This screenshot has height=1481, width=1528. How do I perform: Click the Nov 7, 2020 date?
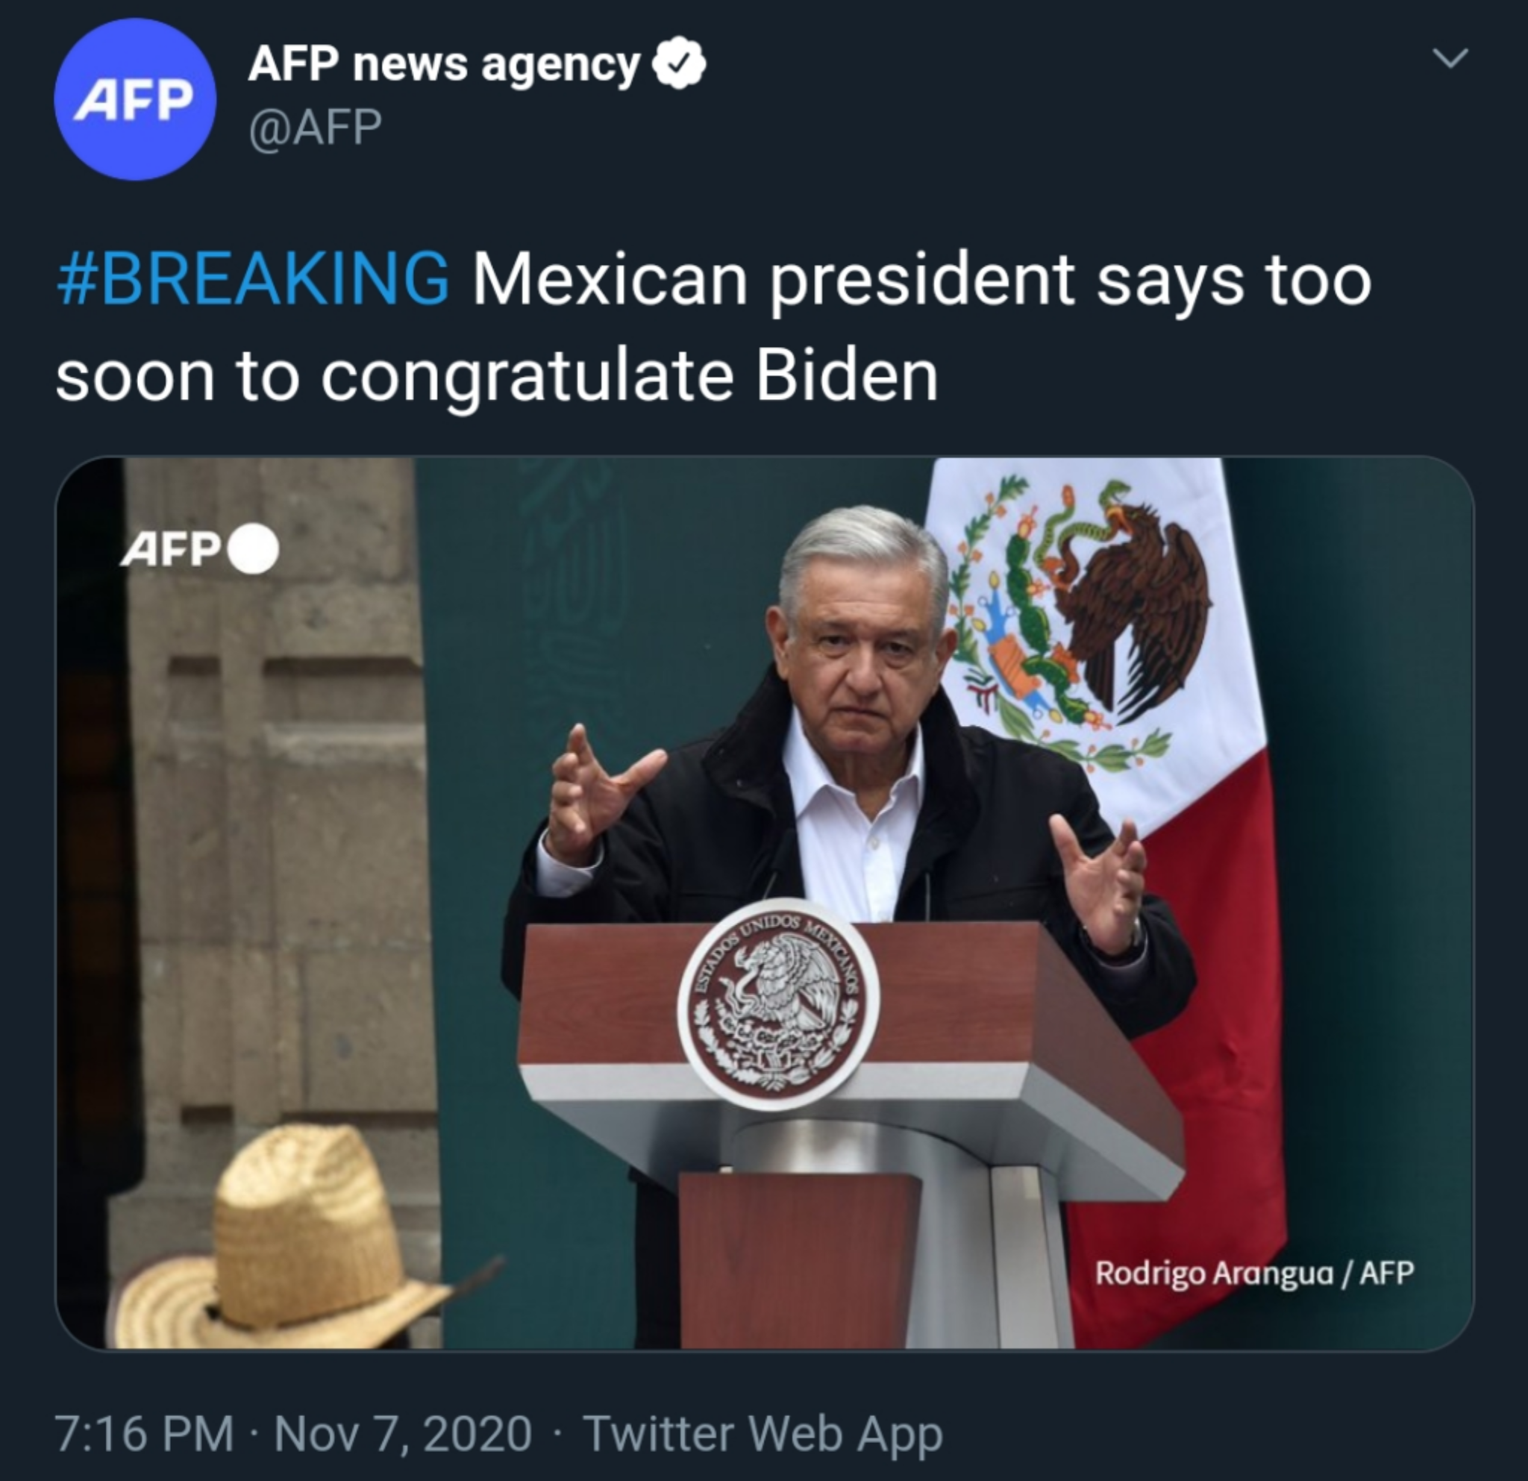click(403, 1433)
